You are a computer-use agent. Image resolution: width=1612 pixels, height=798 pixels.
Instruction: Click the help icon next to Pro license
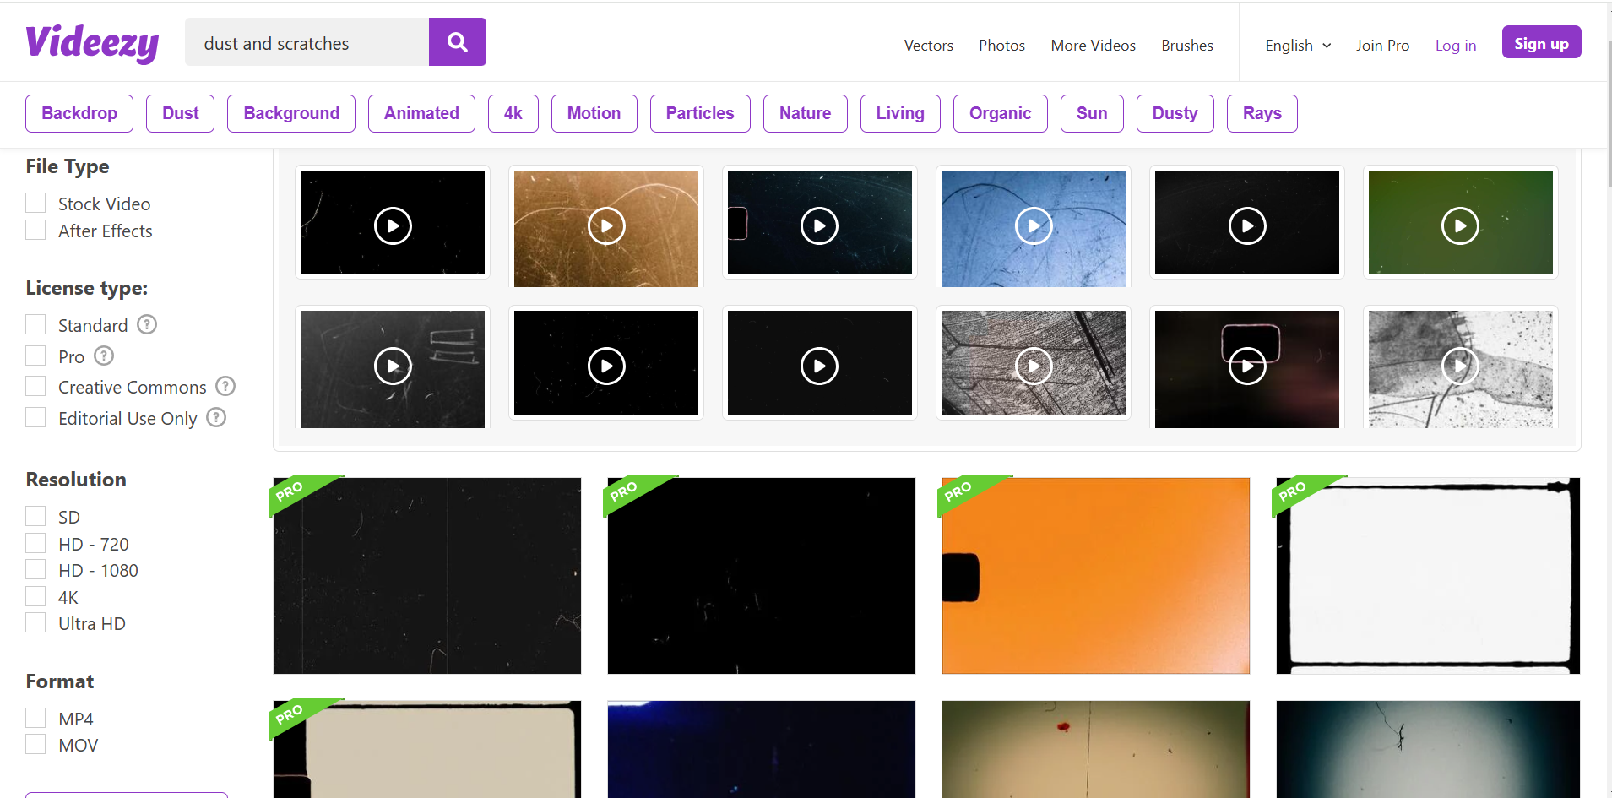[103, 356]
